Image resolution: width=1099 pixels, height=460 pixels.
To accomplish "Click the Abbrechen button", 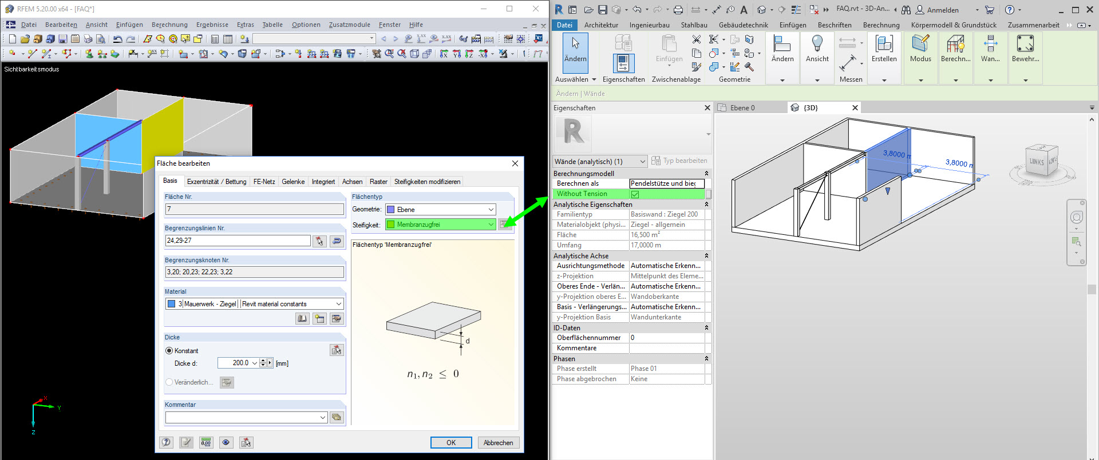I will click(x=498, y=443).
